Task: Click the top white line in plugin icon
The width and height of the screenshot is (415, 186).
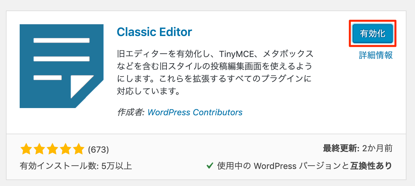Action: tap(62, 41)
